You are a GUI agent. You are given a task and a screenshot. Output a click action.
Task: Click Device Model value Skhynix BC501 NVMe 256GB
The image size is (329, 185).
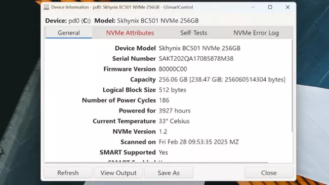click(199, 48)
